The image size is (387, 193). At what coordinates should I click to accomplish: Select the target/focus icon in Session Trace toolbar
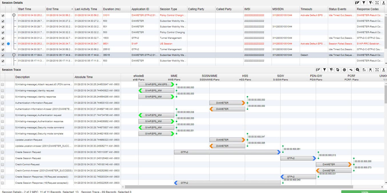pos(344,70)
